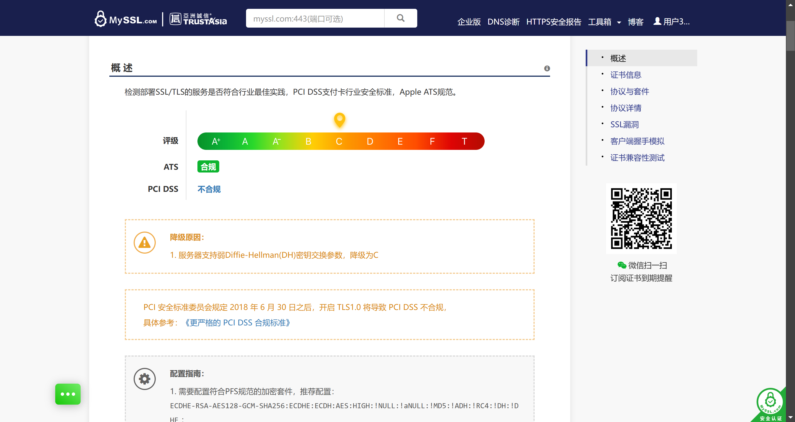Screen dimensions: 795x422
Task: Go to HTTPS安全报告 page
Action: coord(553,22)
